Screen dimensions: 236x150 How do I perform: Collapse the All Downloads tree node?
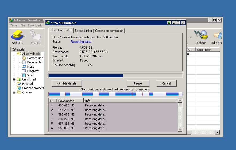click(x=14, y=54)
